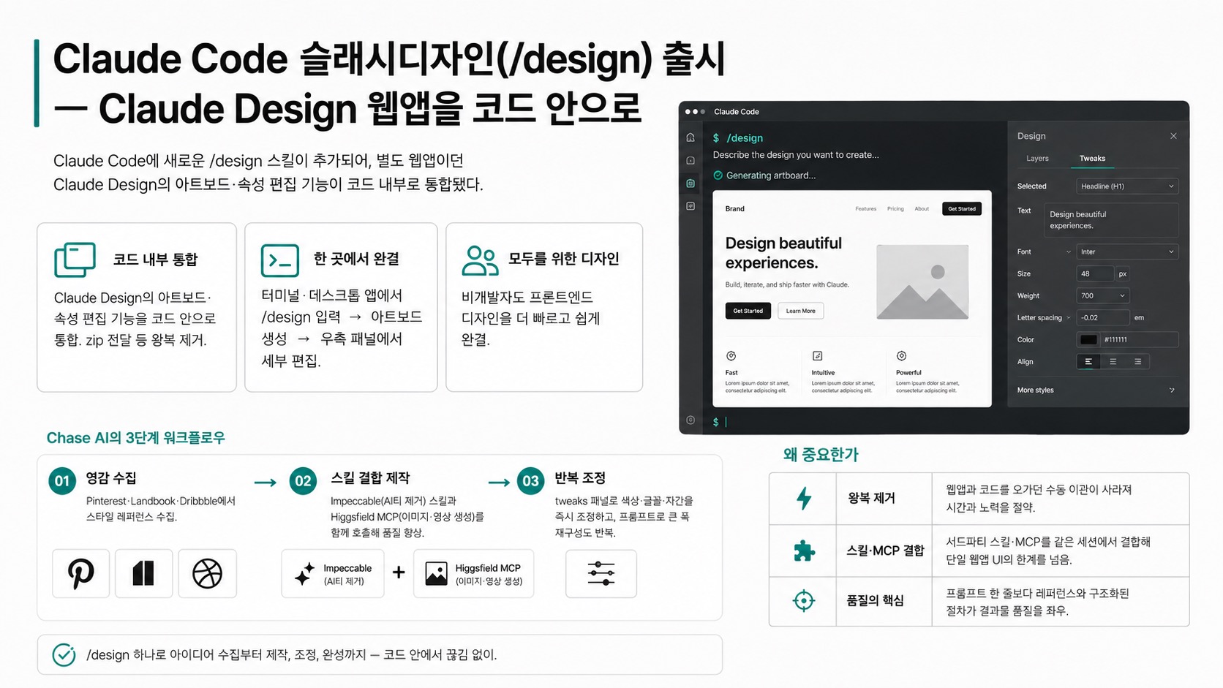Click the sparkle icon beside Impeccable

pos(304,574)
